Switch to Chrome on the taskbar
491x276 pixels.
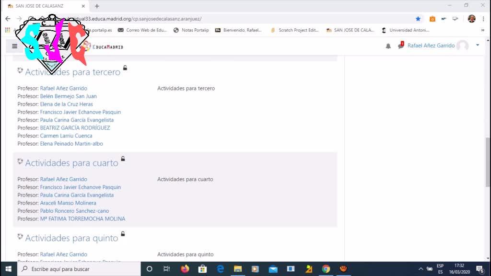click(x=326, y=269)
